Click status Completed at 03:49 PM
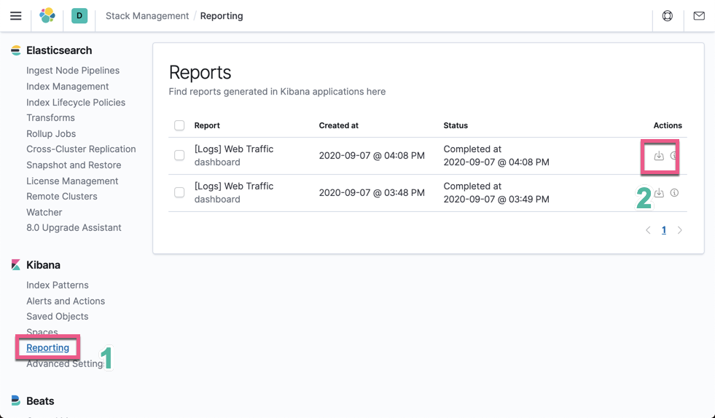715x418 pixels. coord(496,192)
